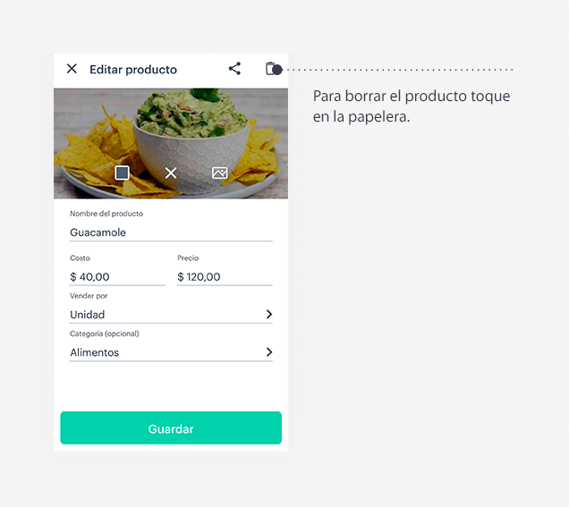Image resolution: width=569 pixels, height=507 pixels.
Task: Edit the Precio field showing $ 120,00
Action: click(225, 277)
